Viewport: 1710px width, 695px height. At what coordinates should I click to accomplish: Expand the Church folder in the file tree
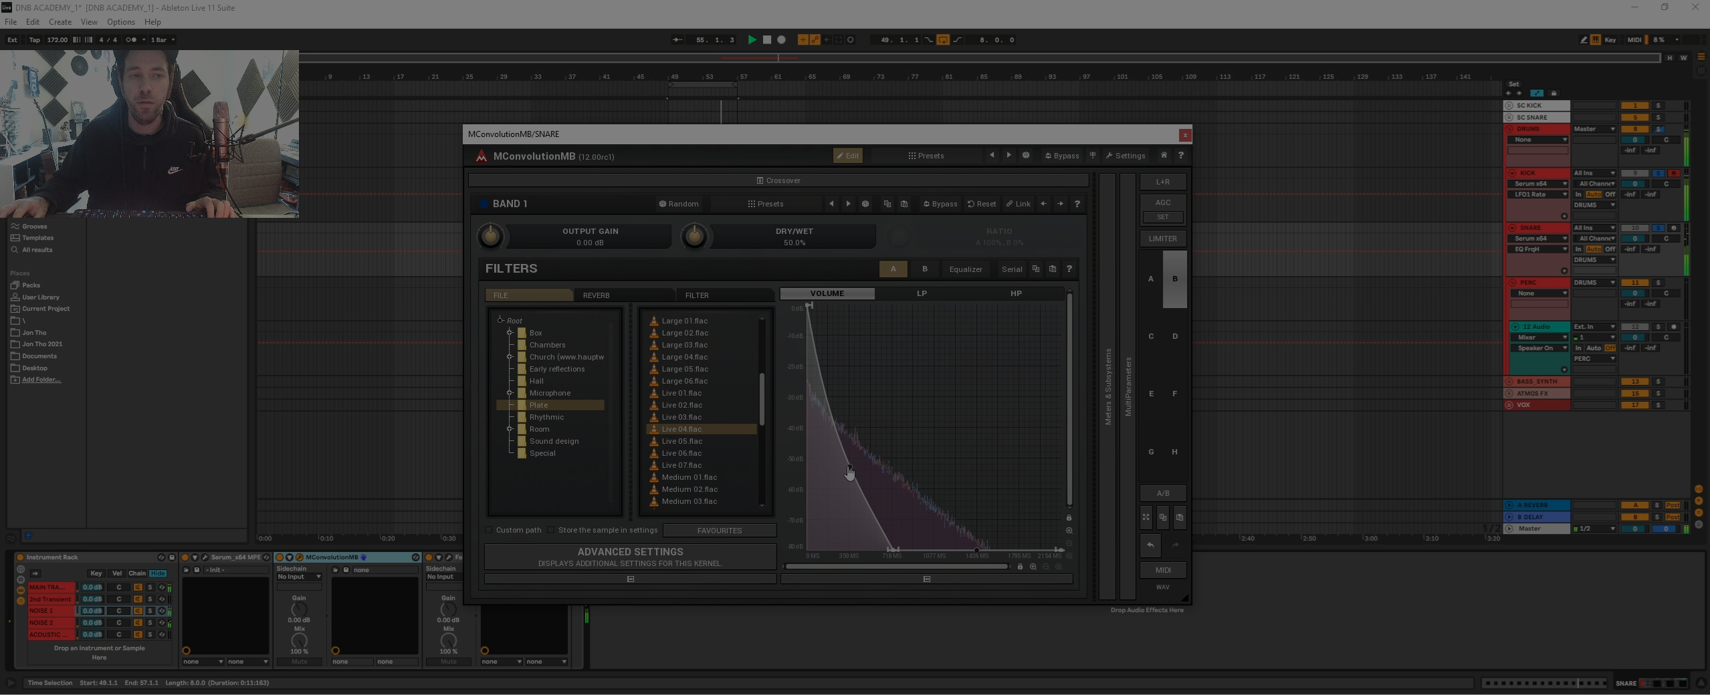510,357
